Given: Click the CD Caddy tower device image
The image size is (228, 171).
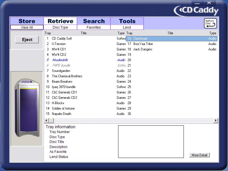Looking at the screenshot, I should (x=27, y=108).
